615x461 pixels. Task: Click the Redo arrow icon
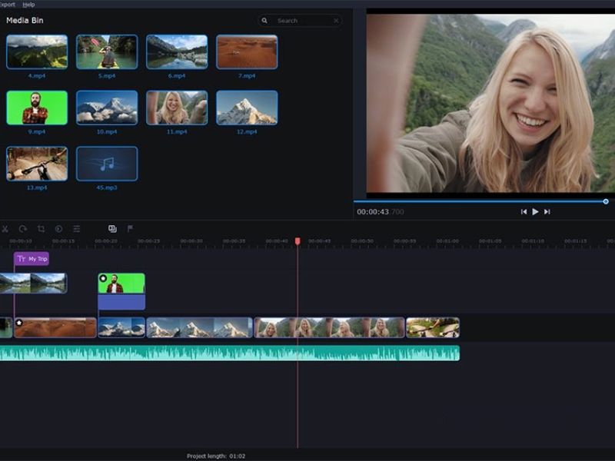click(x=22, y=229)
